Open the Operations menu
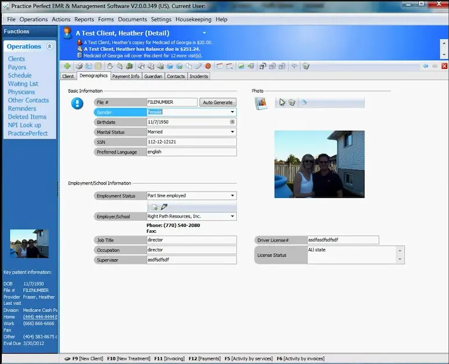This screenshot has height=364, width=449. click(x=34, y=20)
